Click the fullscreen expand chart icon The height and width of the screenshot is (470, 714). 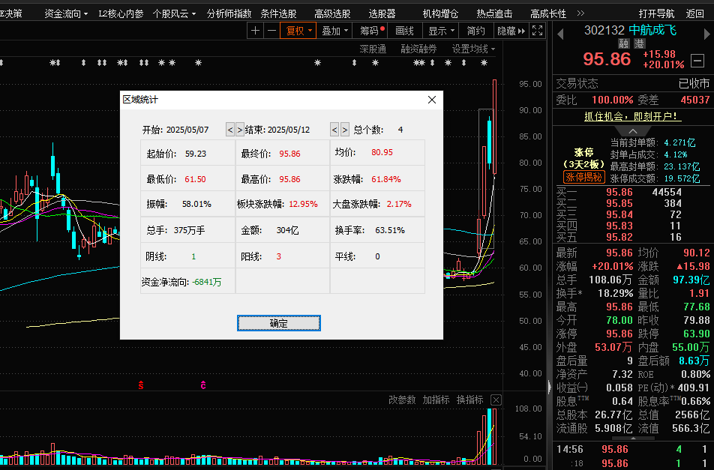point(537,31)
